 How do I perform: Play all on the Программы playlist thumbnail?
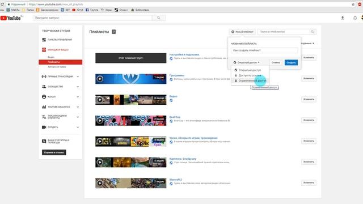click(100, 79)
